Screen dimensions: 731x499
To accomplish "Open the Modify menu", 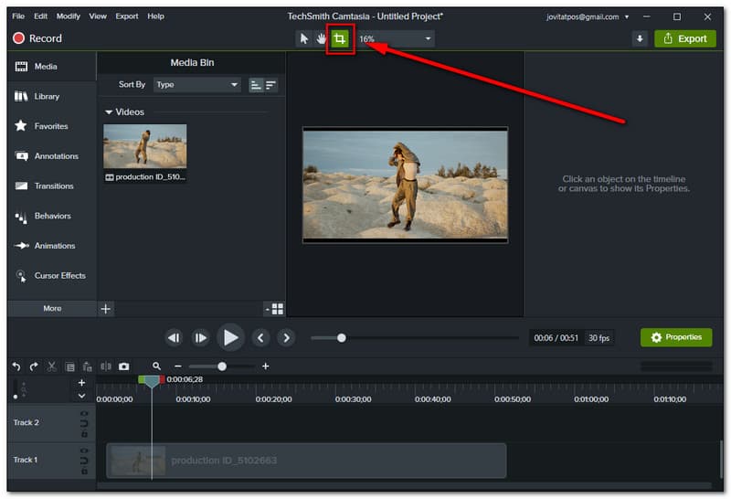I will coord(69,16).
